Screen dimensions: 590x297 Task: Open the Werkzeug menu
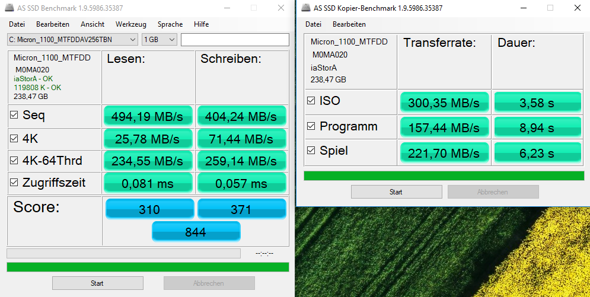click(130, 24)
